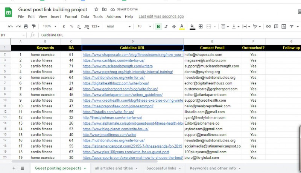Decrease decimal places icon
The image size is (301, 173).
79,27
